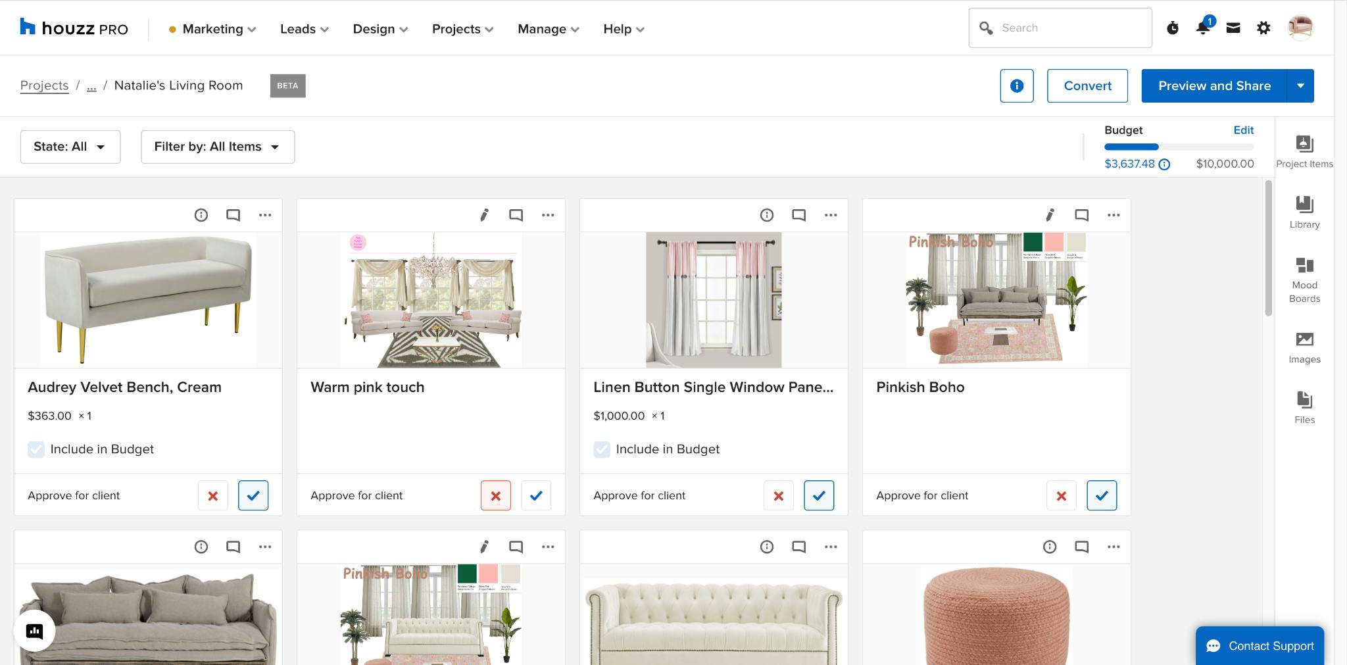Reject Warm pink touch for client
Viewport: 1347px width, 665px height.
click(x=496, y=496)
